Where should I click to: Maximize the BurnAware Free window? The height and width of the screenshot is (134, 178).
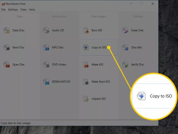142,4
